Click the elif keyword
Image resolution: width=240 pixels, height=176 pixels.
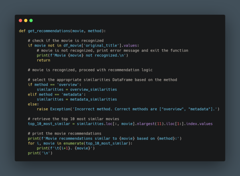pos(32,94)
